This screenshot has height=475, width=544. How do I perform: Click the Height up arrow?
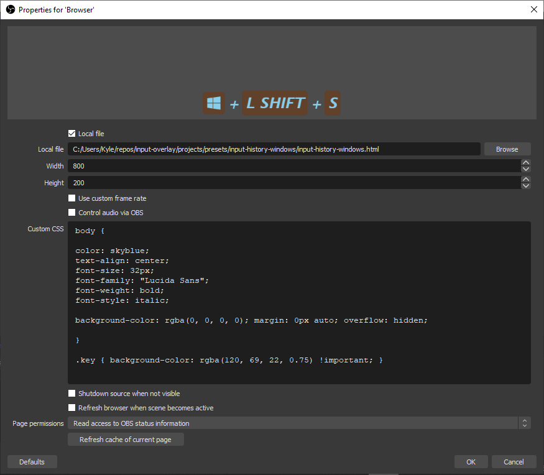click(525, 179)
